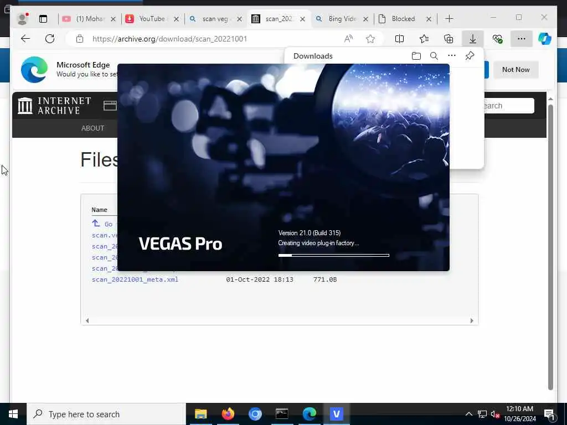Viewport: 567px width, 425px height.
Task: Open scan_20221001_meta.xml file link
Action: point(135,279)
